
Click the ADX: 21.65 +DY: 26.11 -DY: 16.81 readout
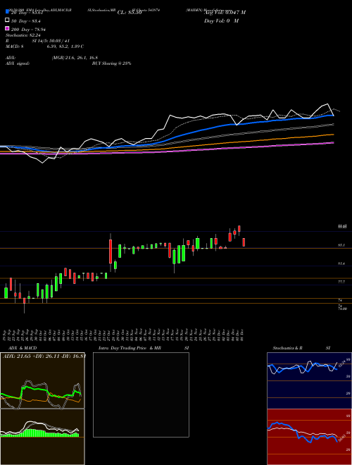click(x=44, y=356)
